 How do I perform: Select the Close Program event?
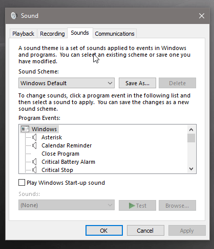coord(60,154)
